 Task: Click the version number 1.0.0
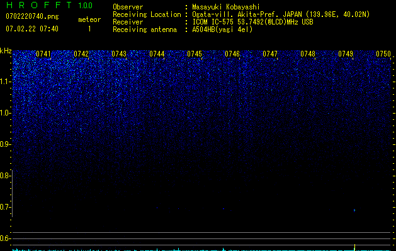click(86, 6)
